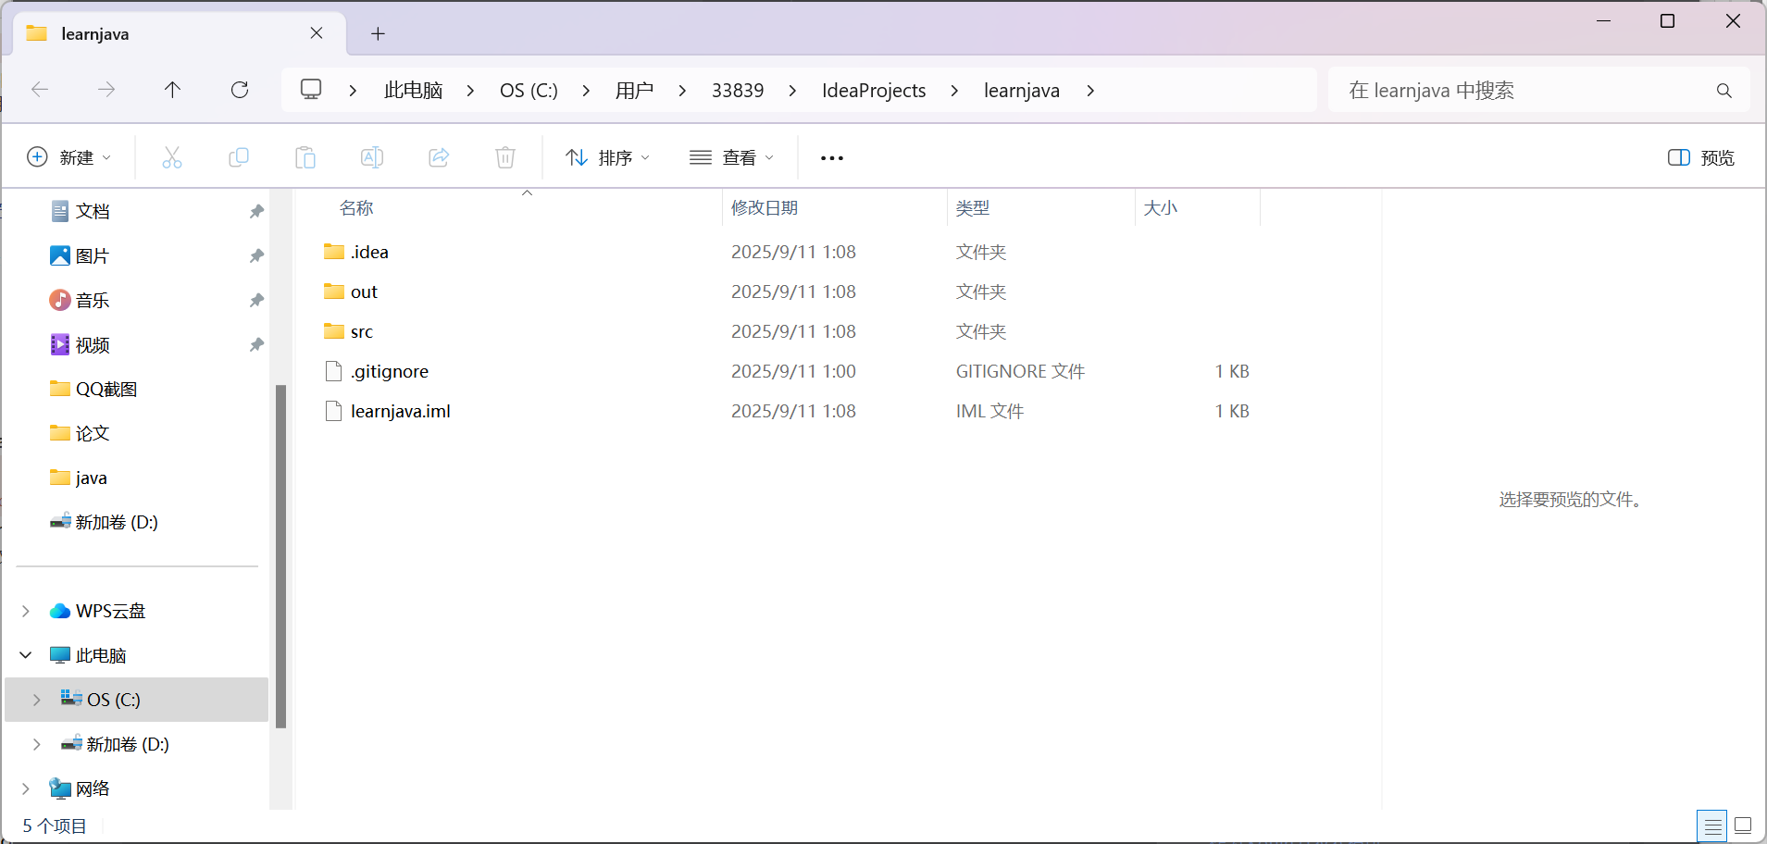Click the Delete icon in the toolbar

click(504, 156)
